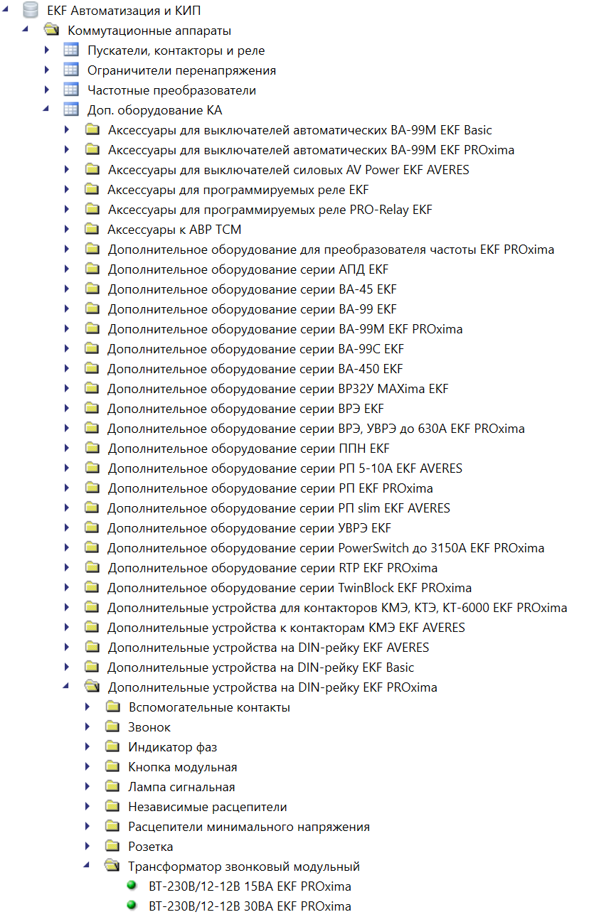The height and width of the screenshot is (917, 589).
Task: Click the database icon of EKF Автоматизация и КИП
Action: coord(30,11)
